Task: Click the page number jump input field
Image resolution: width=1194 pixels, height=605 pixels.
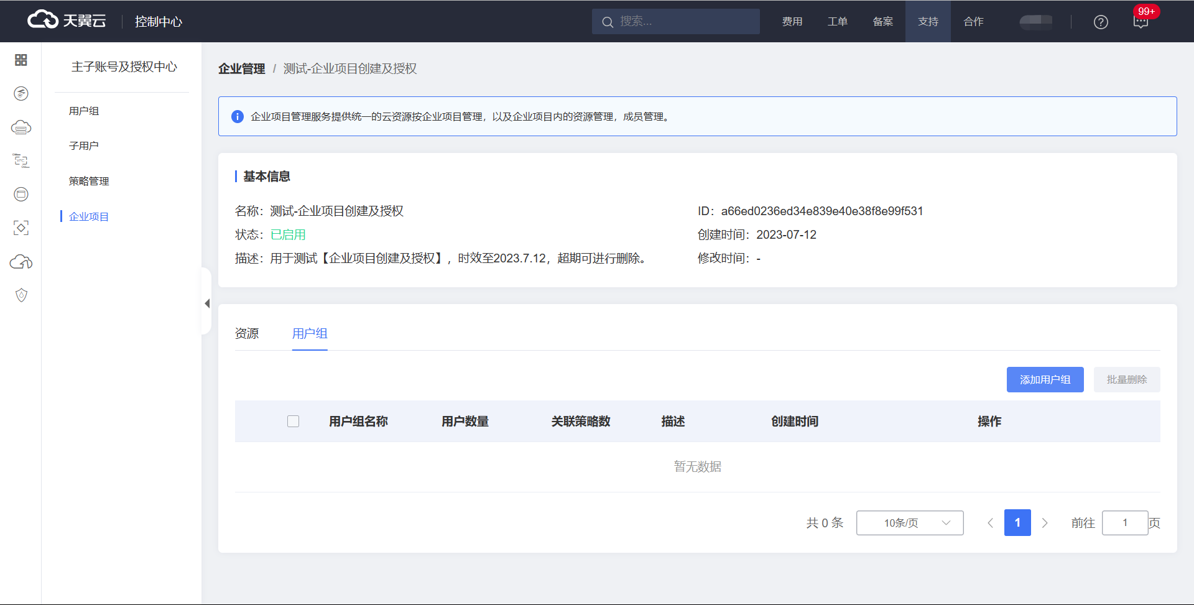Action: (x=1124, y=523)
